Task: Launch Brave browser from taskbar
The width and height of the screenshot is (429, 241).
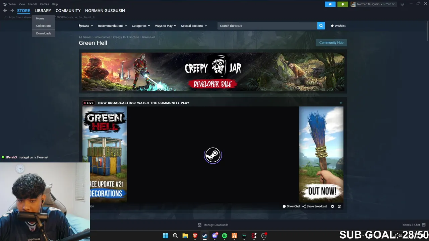Action: (x=195, y=236)
